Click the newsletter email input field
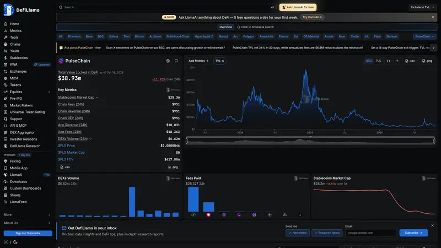Screen dimensions: 441x248 click(x=370, y=233)
